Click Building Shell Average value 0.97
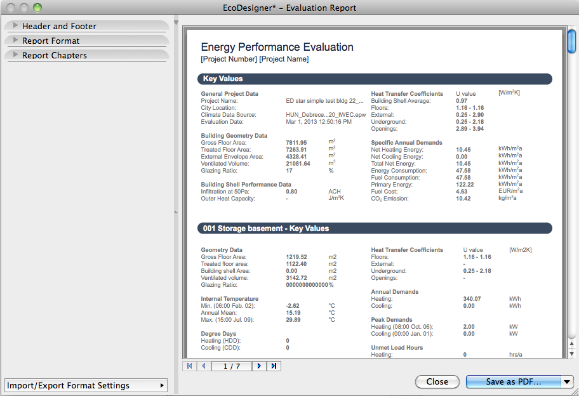This screenshot has height=396, width=579. (462, 101)
